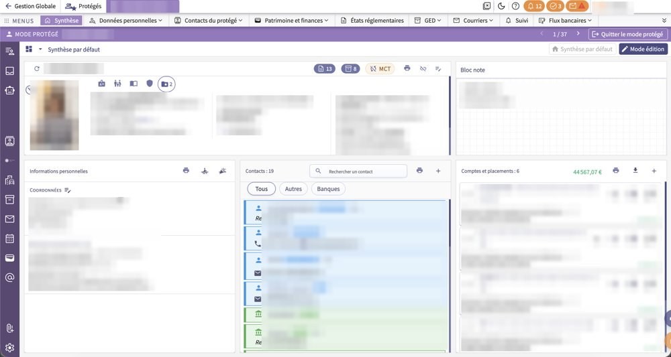Go back to Gestion Globale
The height and width of the screenshot is (357, 671).
point(30,6)
